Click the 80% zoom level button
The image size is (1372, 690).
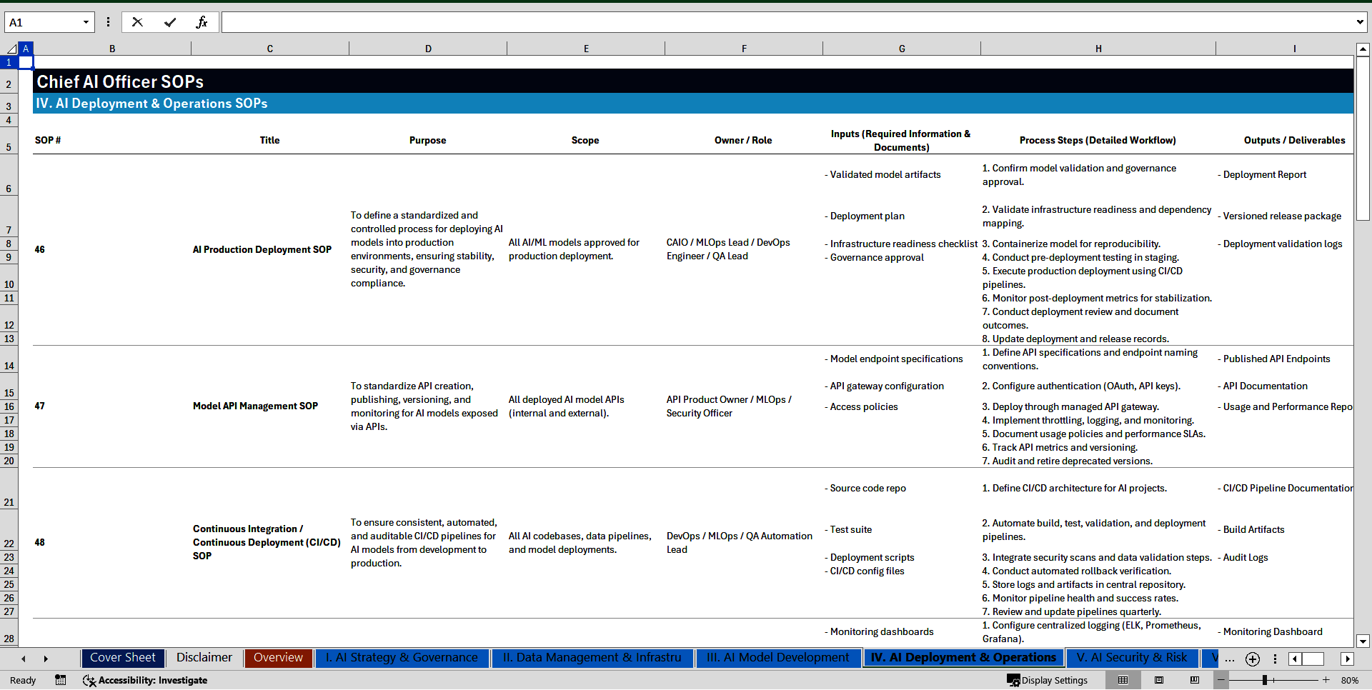tap(1349, 680)
